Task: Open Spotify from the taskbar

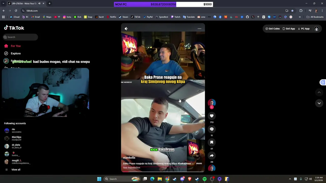Action: 205,179
